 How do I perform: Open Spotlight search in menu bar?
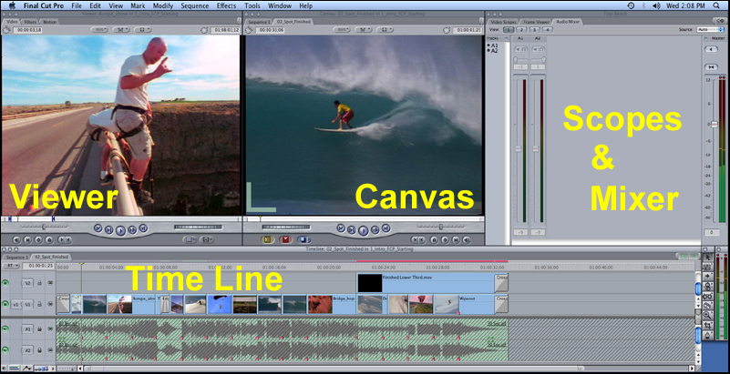click(715, 5)
